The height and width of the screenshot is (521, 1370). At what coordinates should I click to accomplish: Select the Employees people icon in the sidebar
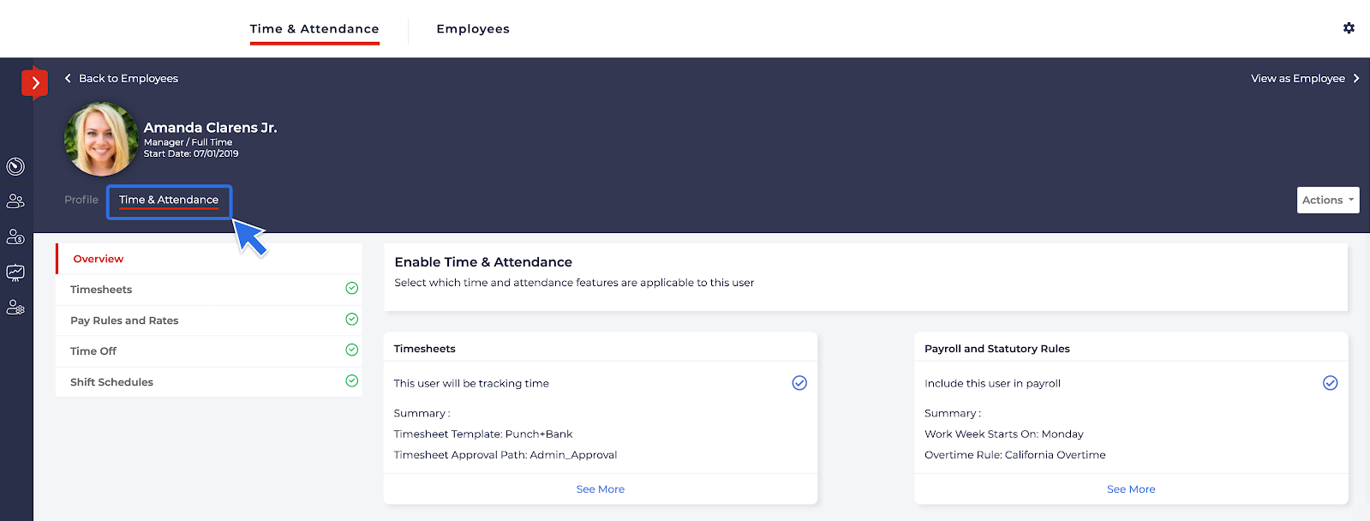point(15,201)
